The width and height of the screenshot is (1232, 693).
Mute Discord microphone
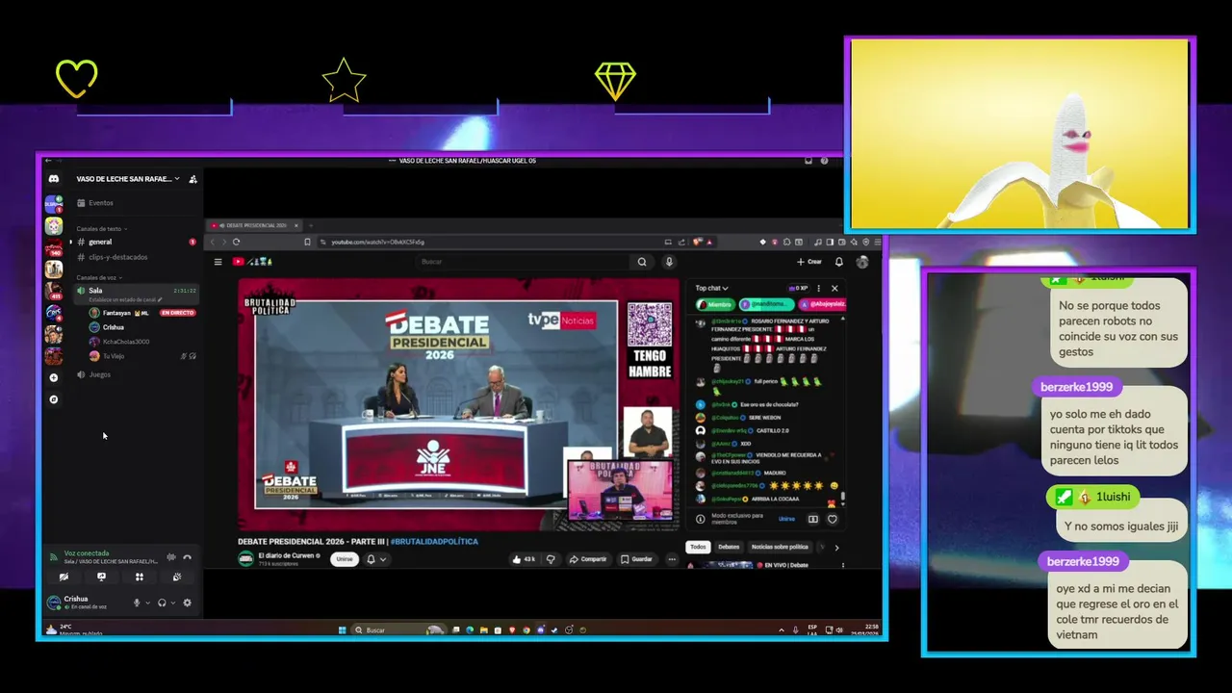pyautogui.click(x=137, y=603)
